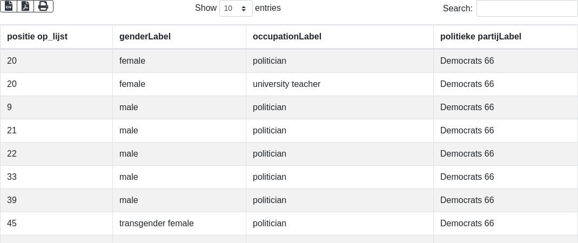Click the 'Search:' label text
The image size is (578, 243).
pyautogui.click(x=457, y=8)
